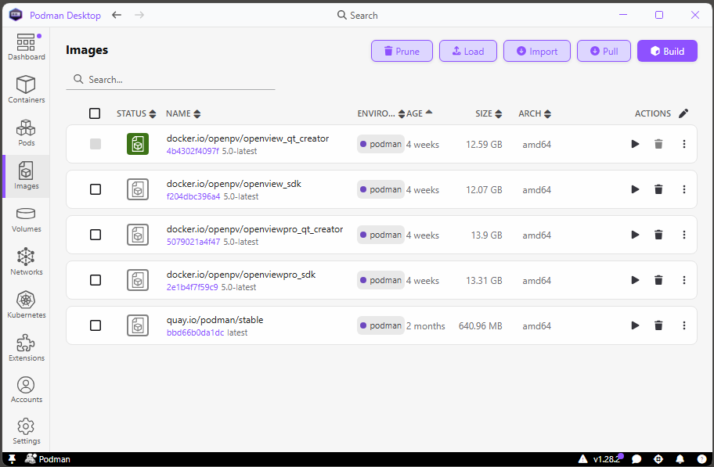This screenshot has height=467, width=714.
Task: Edit table columns via the pencil icon
Action: point(683,113)
